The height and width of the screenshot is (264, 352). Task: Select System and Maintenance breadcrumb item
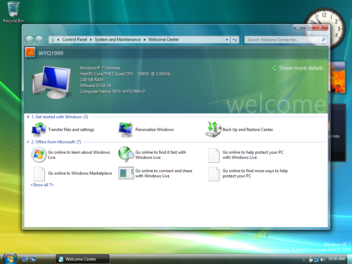[x=118, y=40]
